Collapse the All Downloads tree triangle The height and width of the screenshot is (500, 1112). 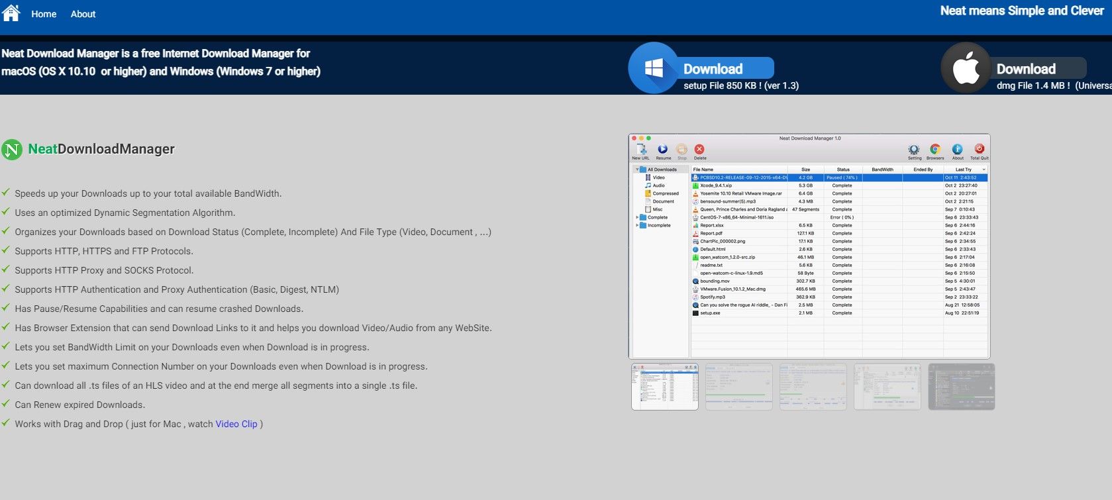pos(637,170)
